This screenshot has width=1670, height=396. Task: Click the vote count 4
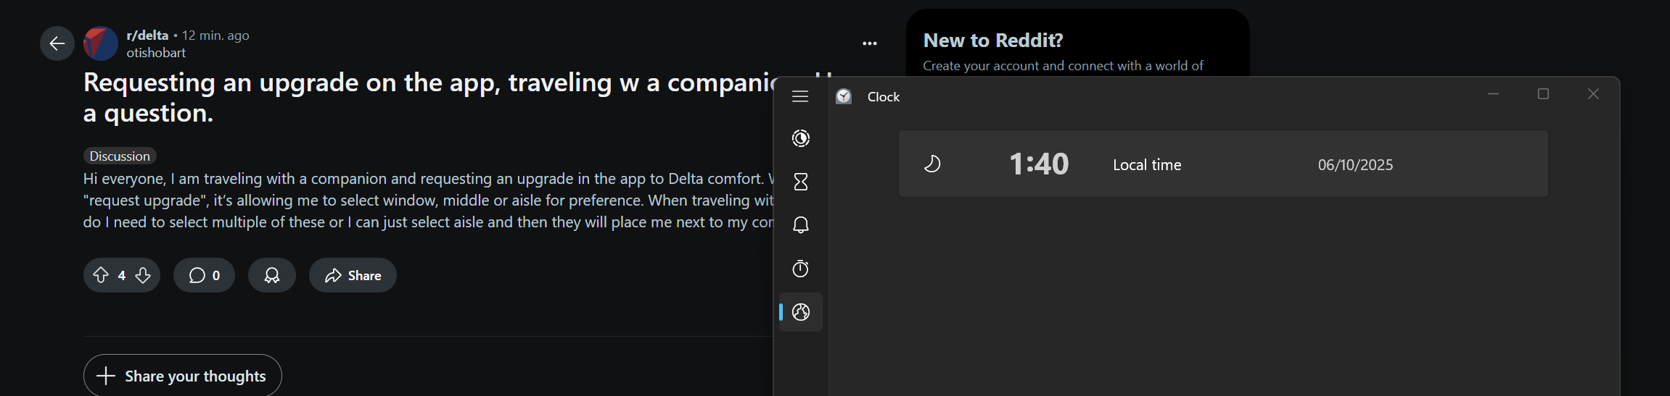click(122, 275)
